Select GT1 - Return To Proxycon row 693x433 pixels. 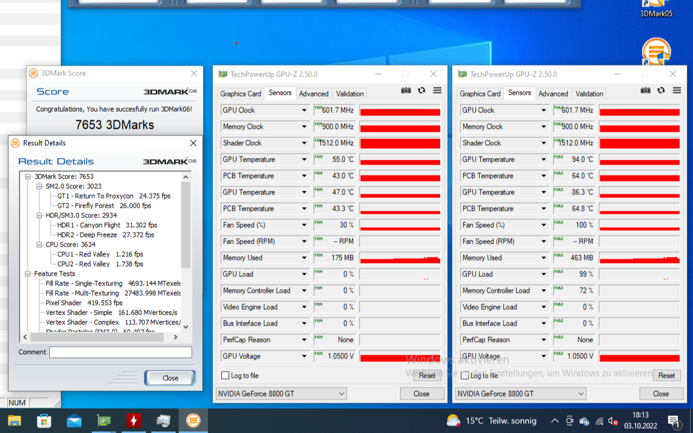click(114, 196)
